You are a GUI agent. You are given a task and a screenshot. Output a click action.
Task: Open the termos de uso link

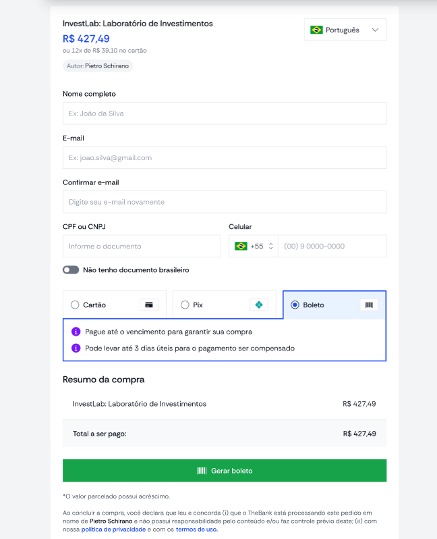[197, 530]
